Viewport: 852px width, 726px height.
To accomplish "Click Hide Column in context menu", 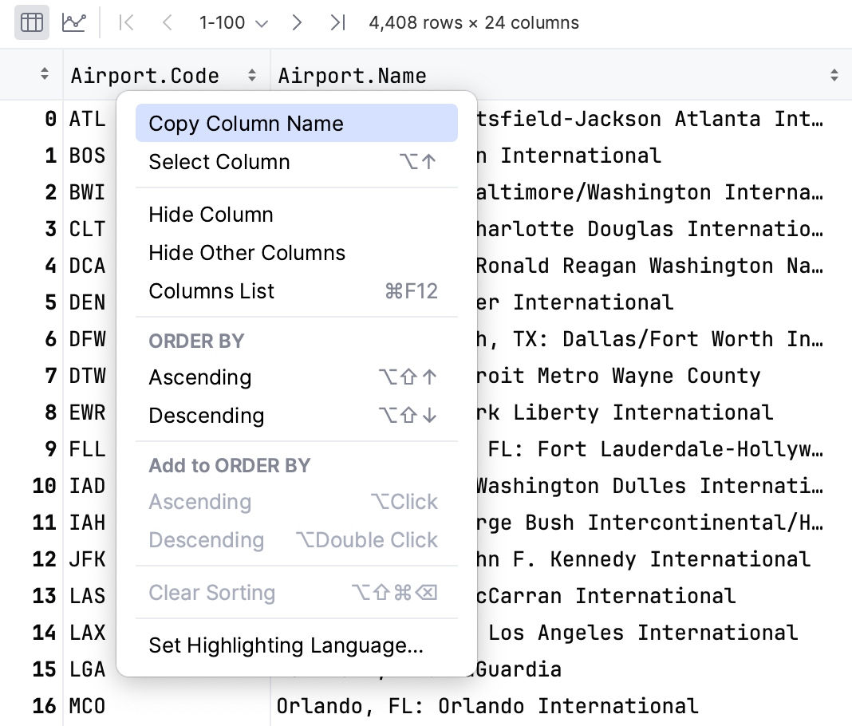I will point(297,215).
